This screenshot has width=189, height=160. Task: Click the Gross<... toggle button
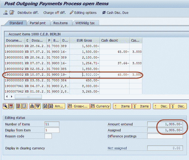point(78,106)
